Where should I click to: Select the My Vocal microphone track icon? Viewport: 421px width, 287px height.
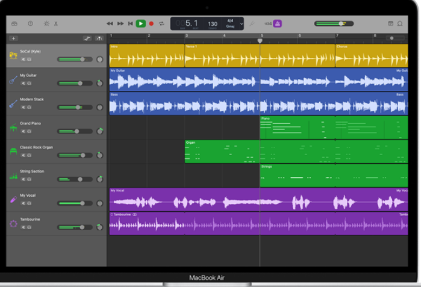(13, 200)
